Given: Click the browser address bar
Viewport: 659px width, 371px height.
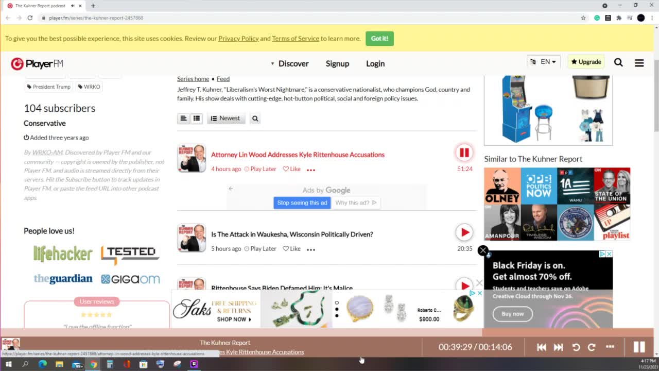Looking at the screenshot, I should [309, 18].
